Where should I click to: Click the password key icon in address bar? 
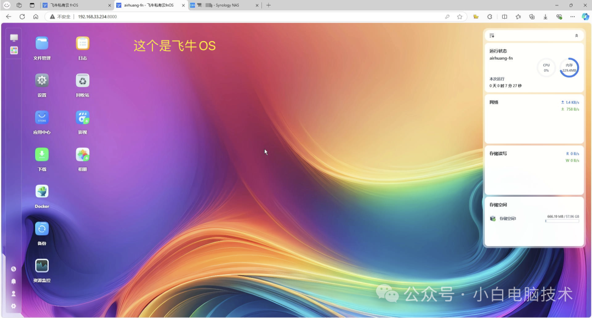point(447,16)
